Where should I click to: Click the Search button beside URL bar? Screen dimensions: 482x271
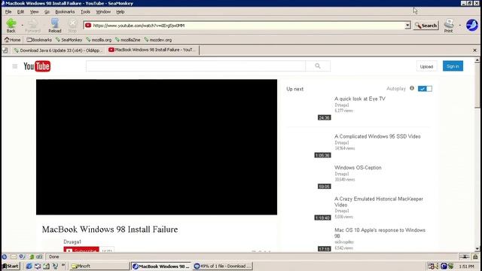click(426, 26)
